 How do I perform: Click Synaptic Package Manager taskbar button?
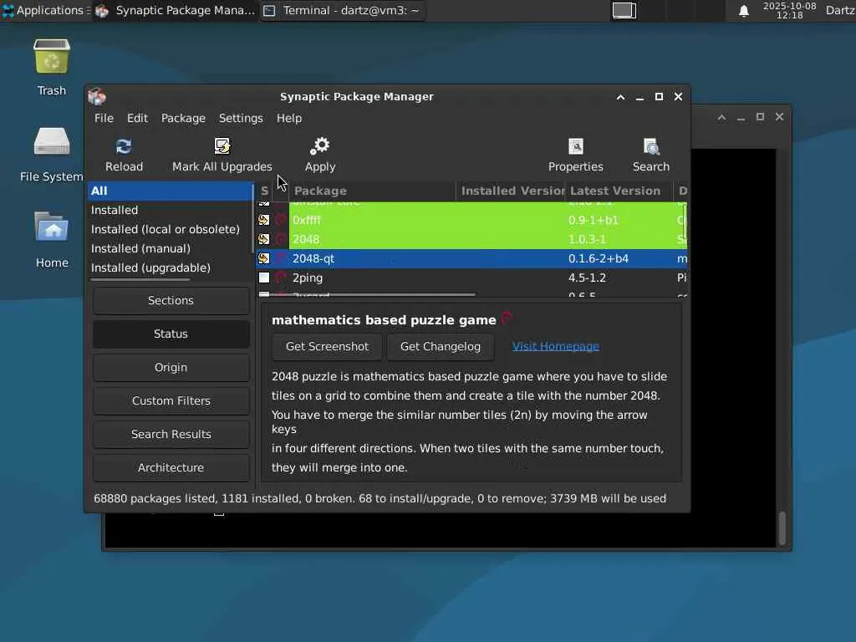(x=175, y=10)
